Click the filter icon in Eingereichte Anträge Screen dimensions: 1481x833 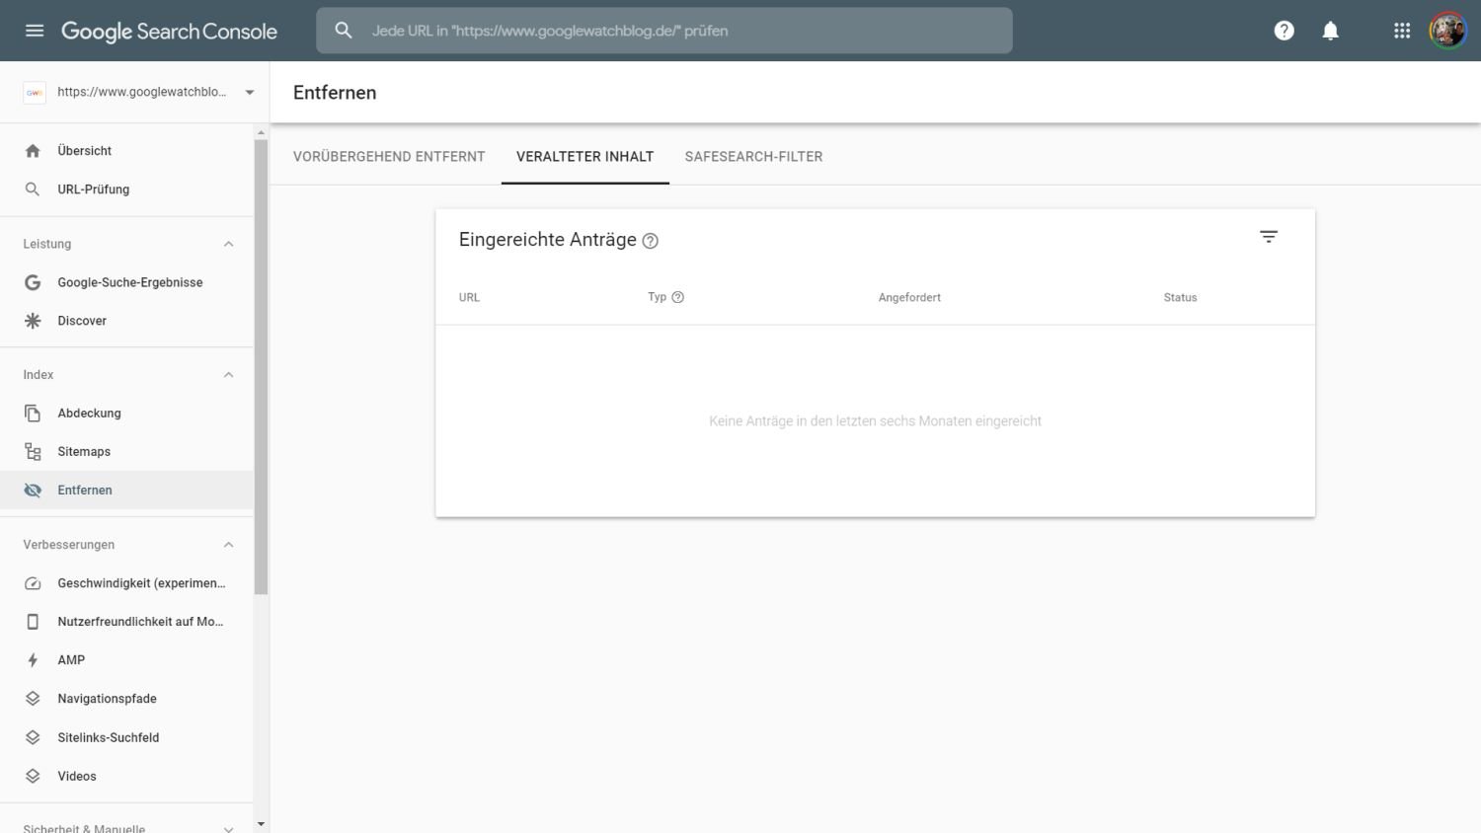tap(1268, 237)
